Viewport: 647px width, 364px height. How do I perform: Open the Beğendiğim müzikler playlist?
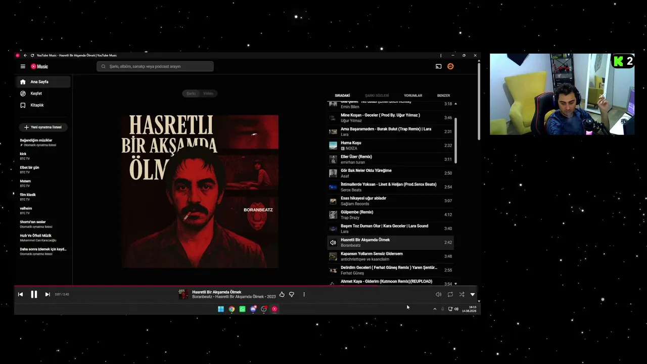(x=43, y=143)
